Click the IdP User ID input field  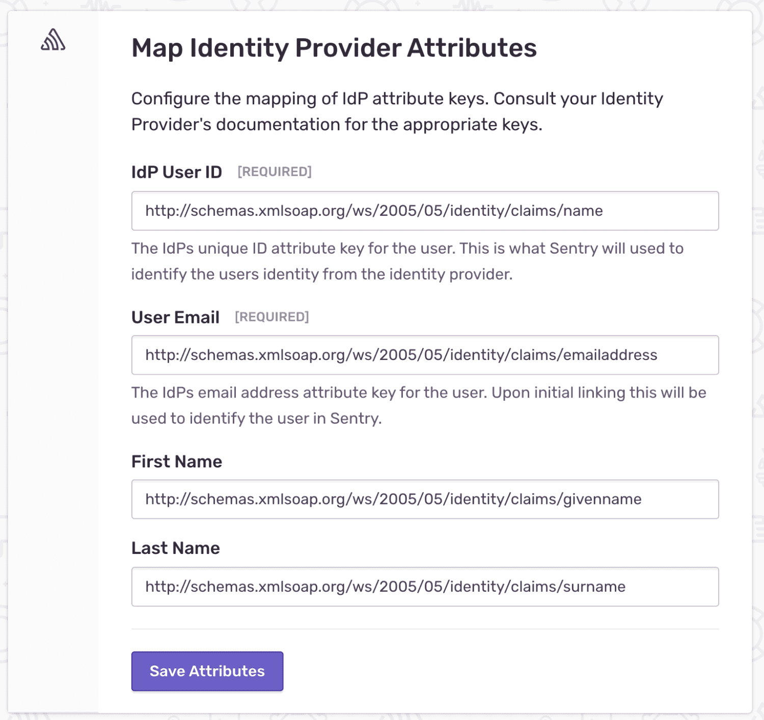point(425,211)
